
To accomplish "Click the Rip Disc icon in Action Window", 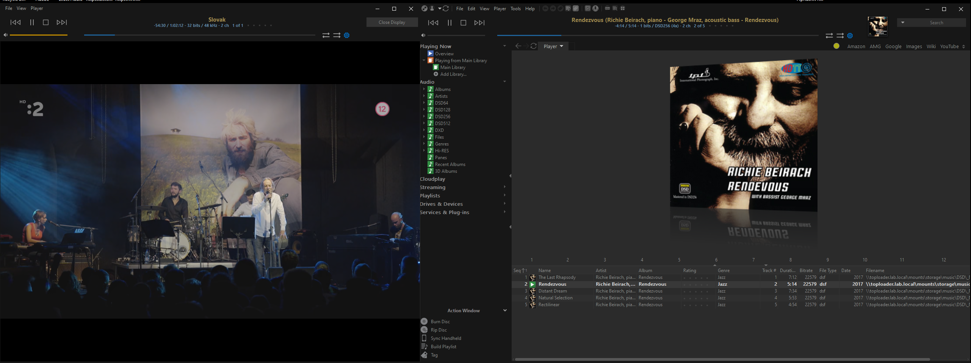I will tap(424, 330).
